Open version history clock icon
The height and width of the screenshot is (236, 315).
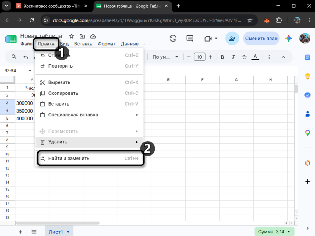pos(173,38)
